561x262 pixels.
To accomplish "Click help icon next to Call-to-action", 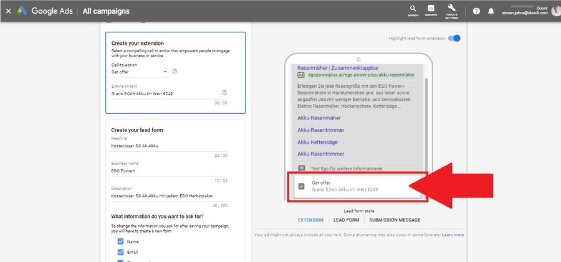I will (x=175, y=71).
